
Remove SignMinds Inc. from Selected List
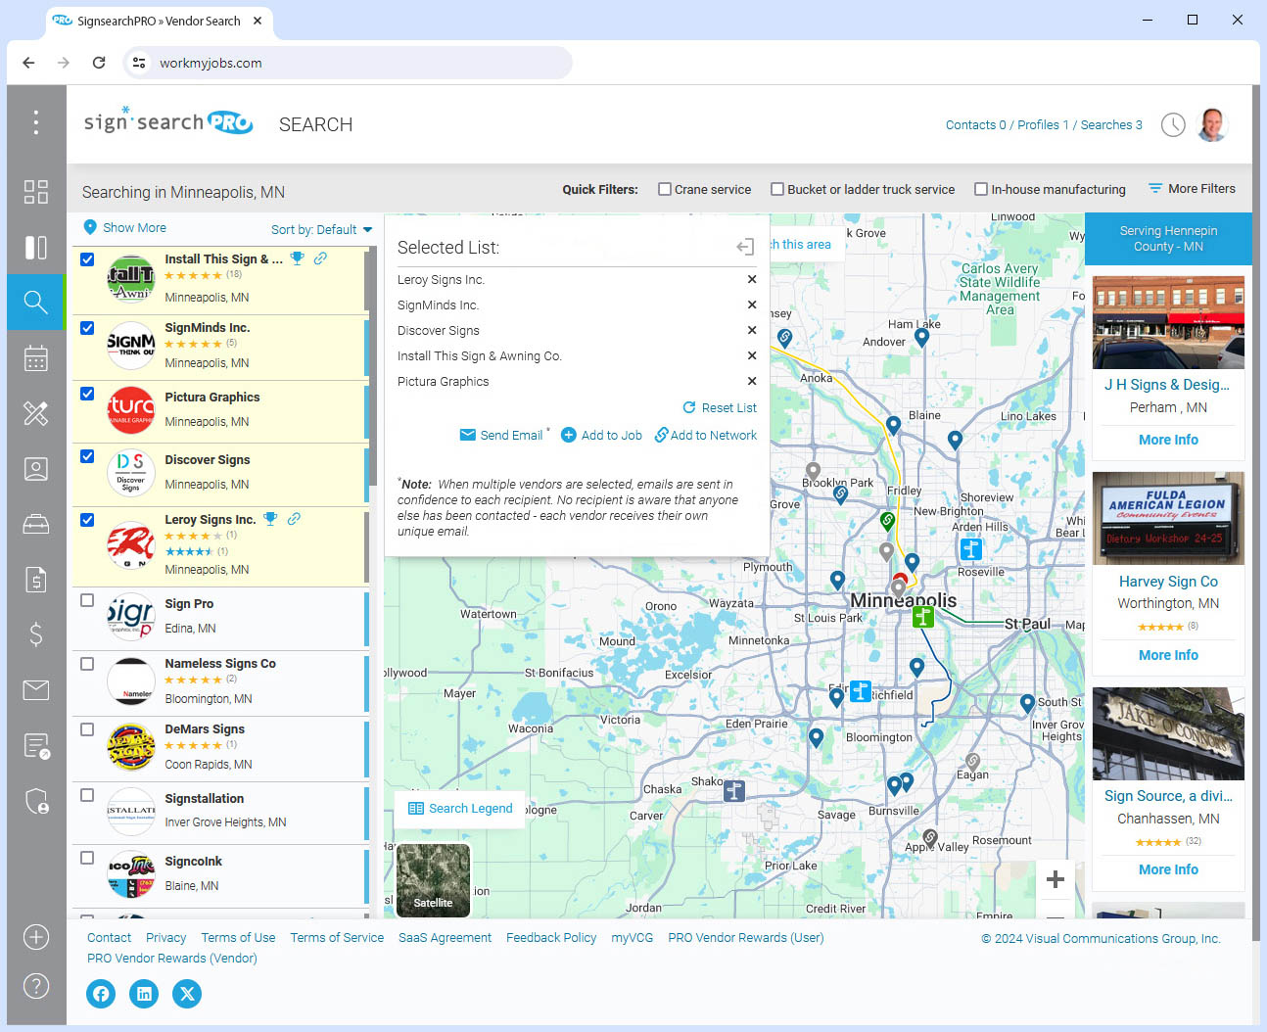point(752,305)
